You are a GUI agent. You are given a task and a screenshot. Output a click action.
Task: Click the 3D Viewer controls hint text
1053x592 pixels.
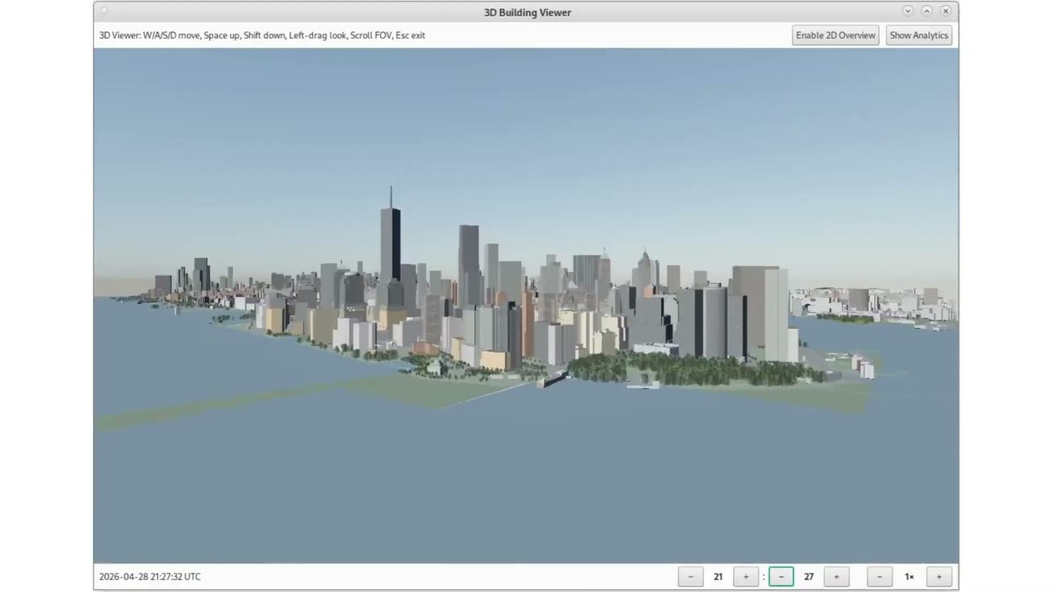point(262,36)
